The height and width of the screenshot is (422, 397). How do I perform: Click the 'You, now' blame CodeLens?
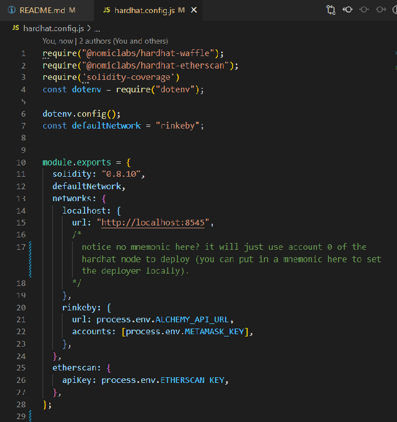58,41
